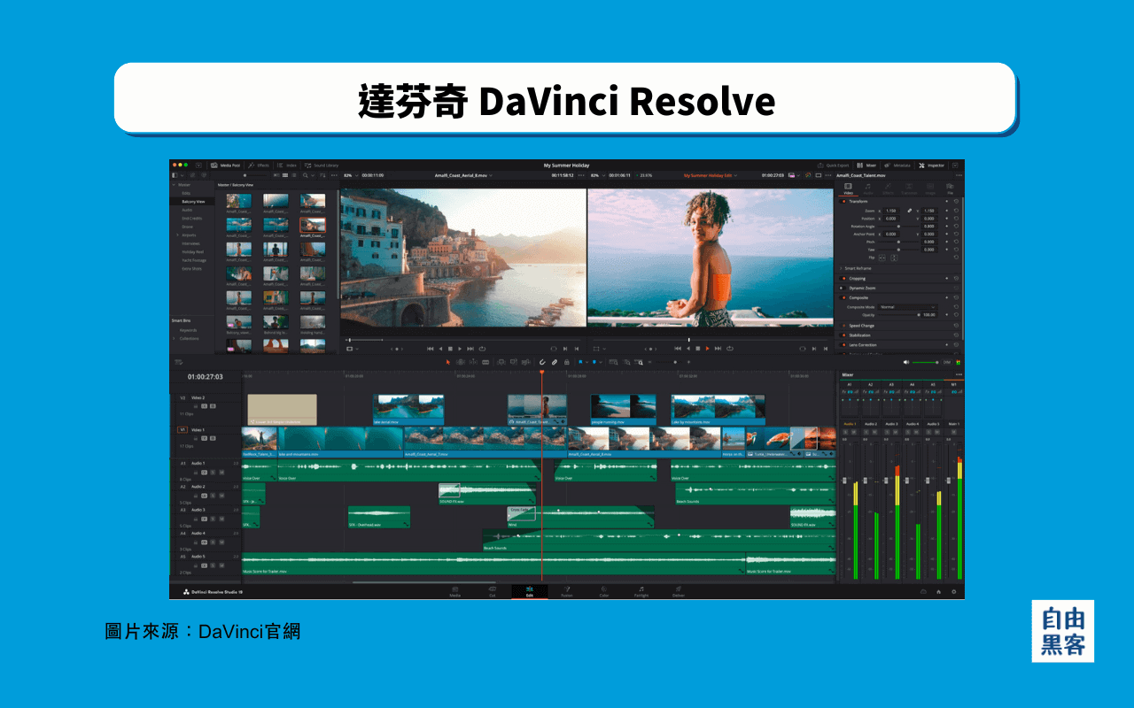Viewport: 1134px width, 708px height.
Task: Open the media pool search icon
Action: click(x=306, y=175)
